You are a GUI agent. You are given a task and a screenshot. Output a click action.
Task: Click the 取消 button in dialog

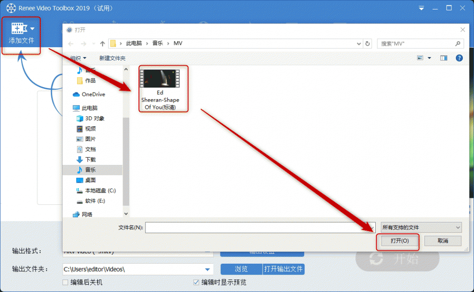443,241
